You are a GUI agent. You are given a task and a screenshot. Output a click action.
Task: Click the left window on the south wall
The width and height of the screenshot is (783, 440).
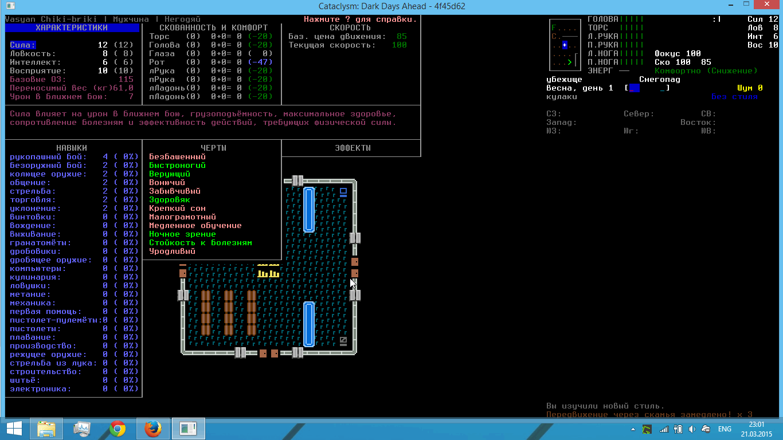pyautogui.click(x=240, y=353)
